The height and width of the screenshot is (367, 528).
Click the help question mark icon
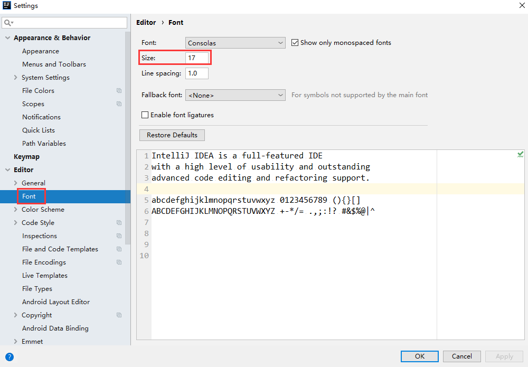coord(9,356)
